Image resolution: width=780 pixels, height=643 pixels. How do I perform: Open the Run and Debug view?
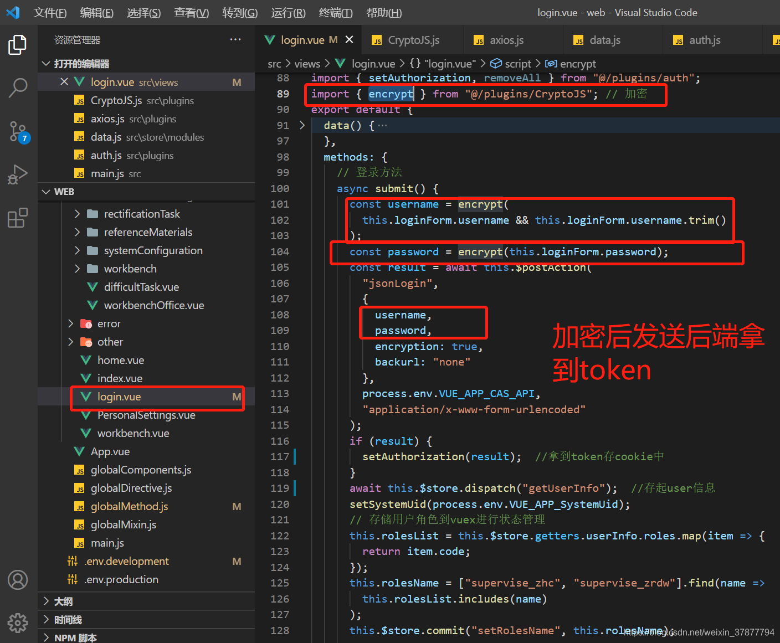[18, 174]
